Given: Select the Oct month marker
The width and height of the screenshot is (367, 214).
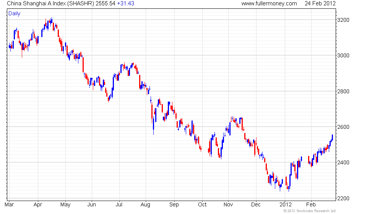Looking at the screenshot, I should pyautogui.click(x=202, y=205).
